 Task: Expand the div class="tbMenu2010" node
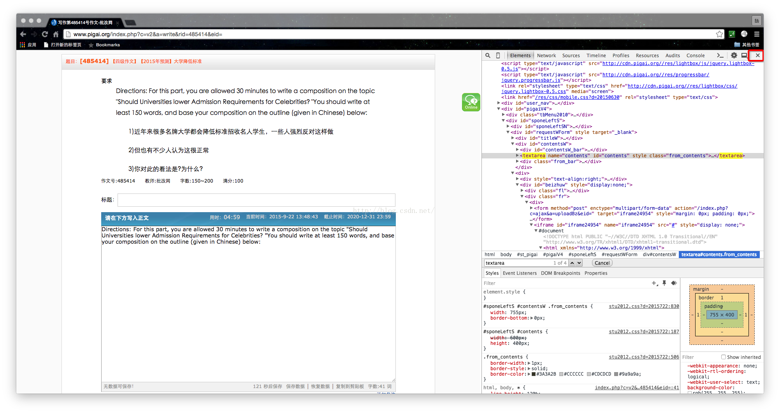[x=503, y=115]
